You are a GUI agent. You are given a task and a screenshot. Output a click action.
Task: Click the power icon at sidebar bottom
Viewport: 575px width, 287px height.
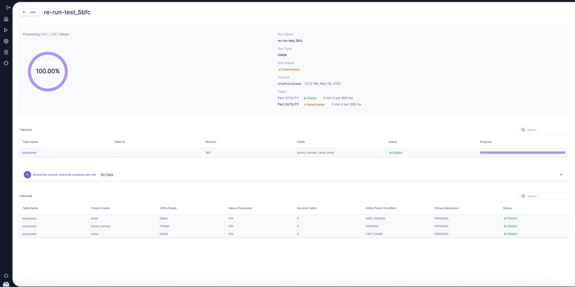pyautogui.click(x=6, y=275)
